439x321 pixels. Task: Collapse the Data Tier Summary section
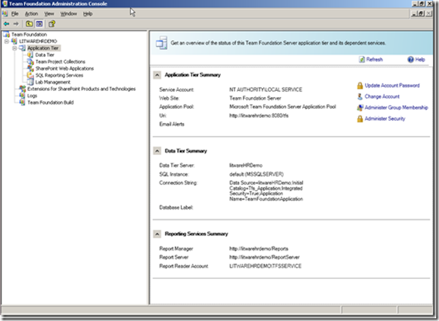click(157, 150)
